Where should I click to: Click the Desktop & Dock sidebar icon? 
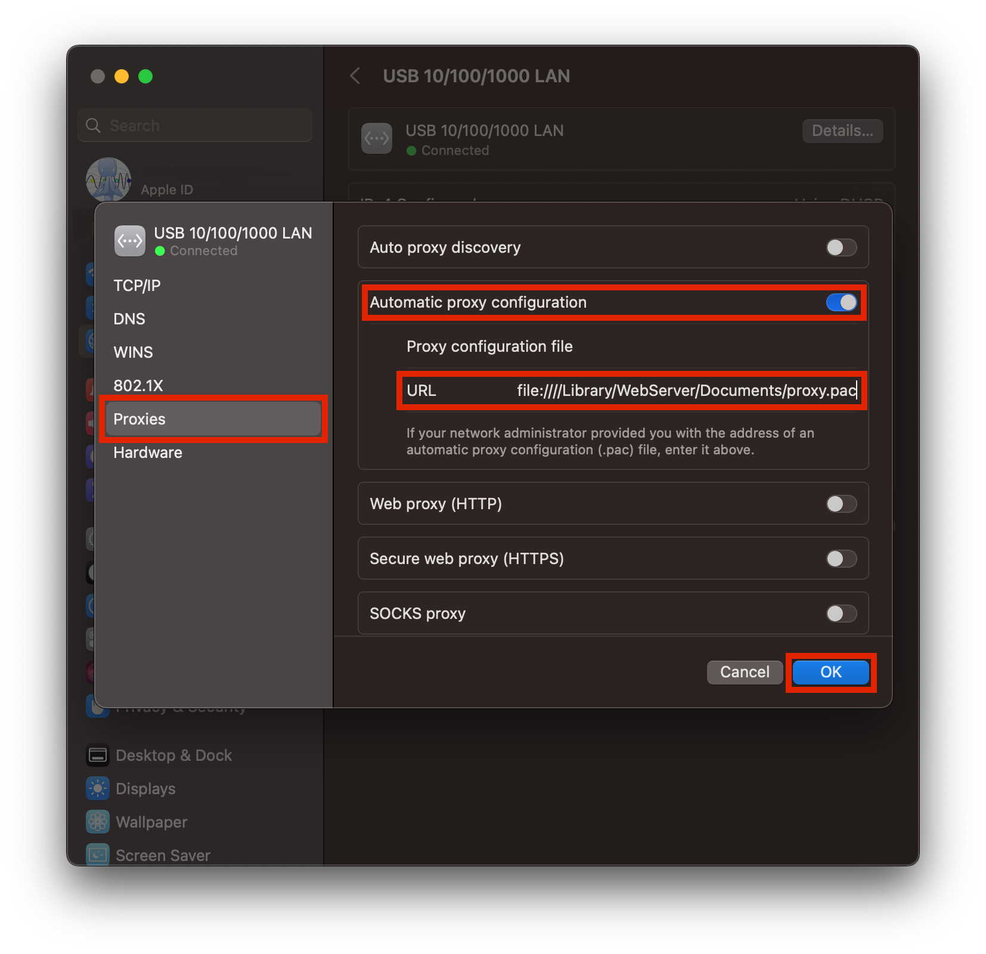tap(98, 755)
